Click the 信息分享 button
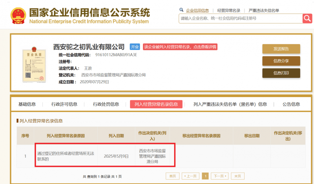Viewport: 314px width, 184px height. [281, 61]
